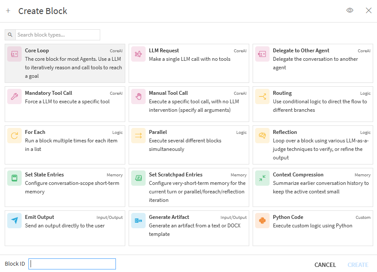Pick the Python Code icon
The height and width of the screenshot is (272, 377).
pos(262,221)
